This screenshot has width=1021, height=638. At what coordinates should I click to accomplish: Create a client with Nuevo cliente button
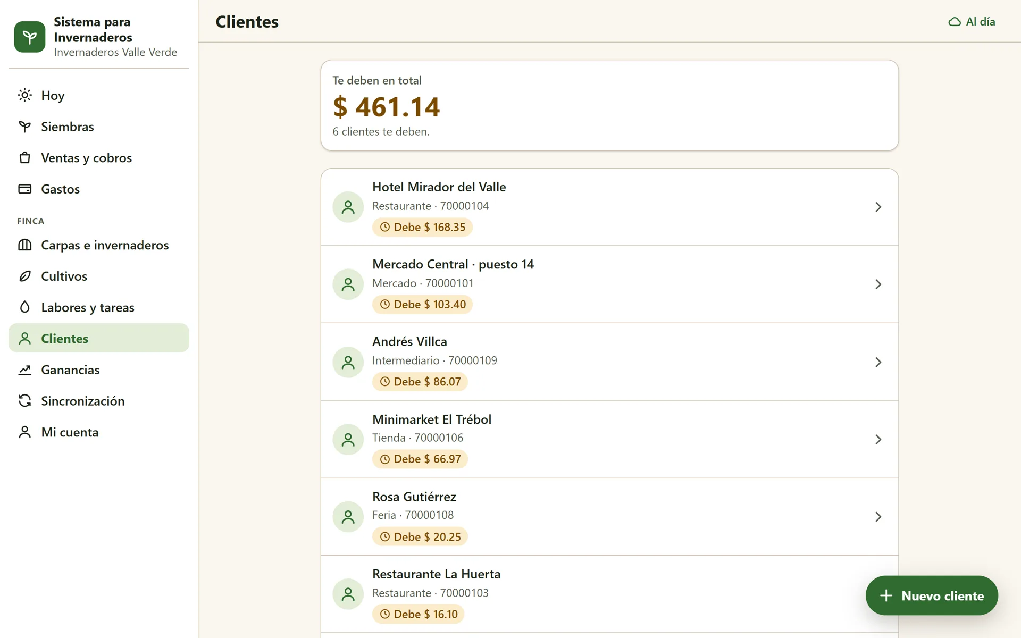click(932, 595)
